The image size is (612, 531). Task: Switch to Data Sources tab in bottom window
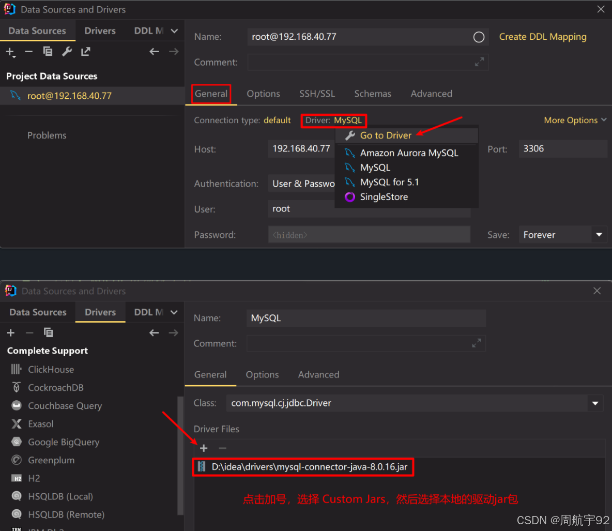[38, 312]
